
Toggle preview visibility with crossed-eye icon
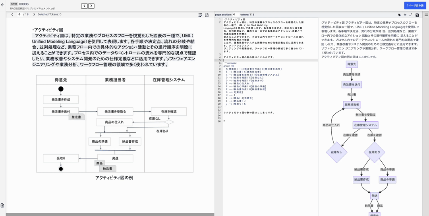405,15
